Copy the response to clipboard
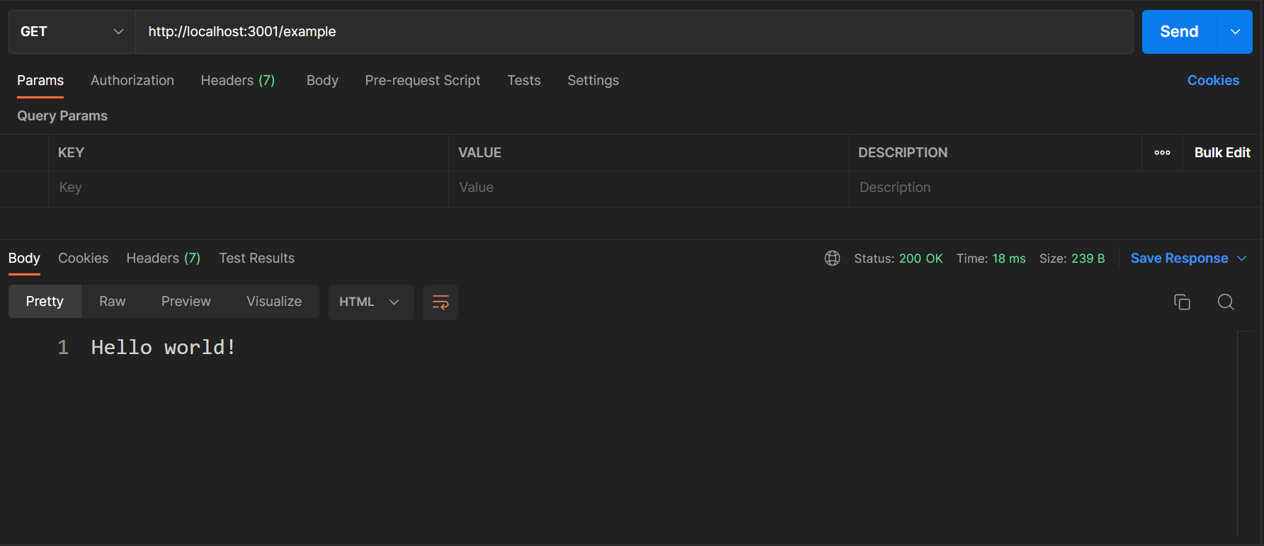Viewport: 1264px width, 546px height. tap(1182, 302)
